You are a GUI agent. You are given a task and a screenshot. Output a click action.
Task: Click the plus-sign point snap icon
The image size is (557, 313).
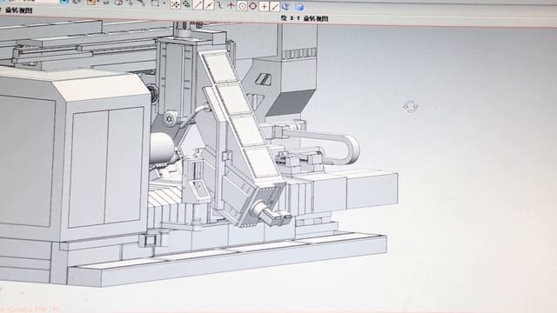[264, 6]
